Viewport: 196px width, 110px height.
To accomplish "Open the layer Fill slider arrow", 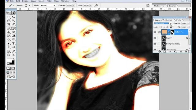I will 188,27.
